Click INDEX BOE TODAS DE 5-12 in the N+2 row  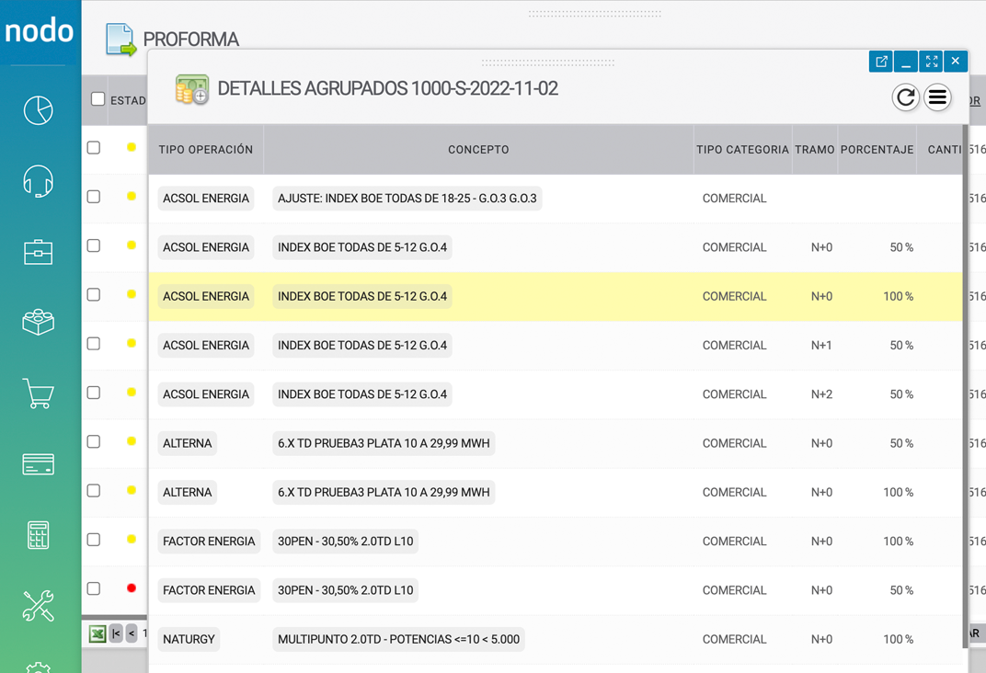click(x=362, y=394)
